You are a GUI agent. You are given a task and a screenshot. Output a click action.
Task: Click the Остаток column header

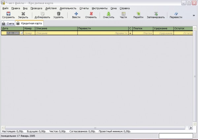click(183, 28)
